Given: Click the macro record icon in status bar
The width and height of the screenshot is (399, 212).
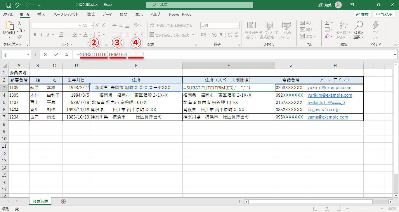Looking at the screenshot, I should coord(17,209).
